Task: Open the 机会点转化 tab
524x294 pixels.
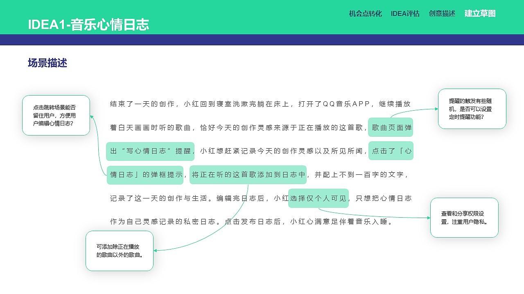Action: click(365, 13)
